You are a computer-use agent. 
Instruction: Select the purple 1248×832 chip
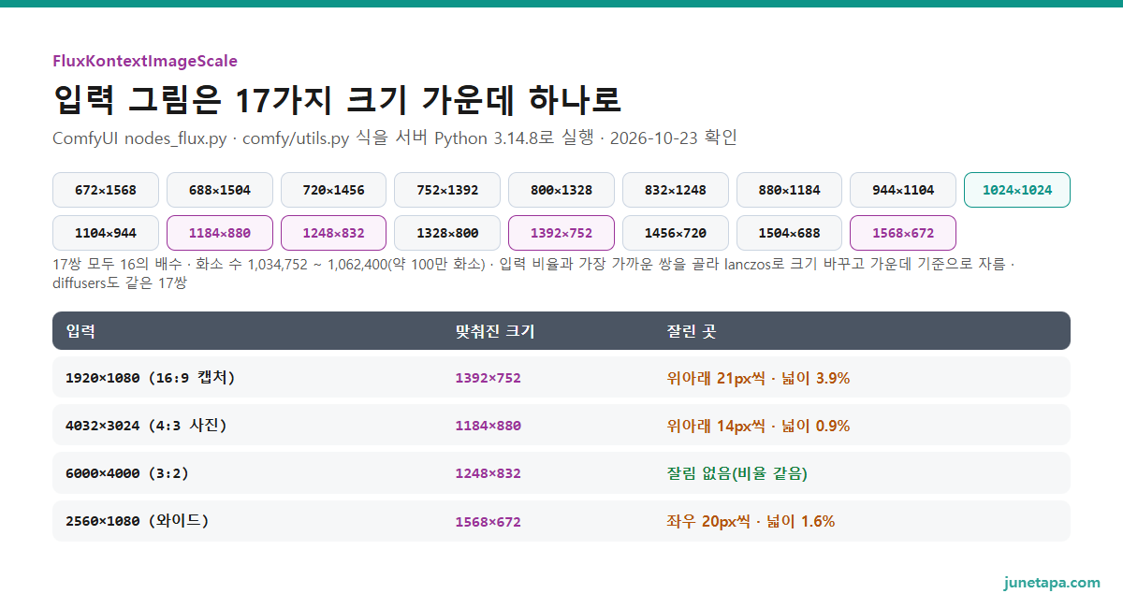click(x=334, y=233)
